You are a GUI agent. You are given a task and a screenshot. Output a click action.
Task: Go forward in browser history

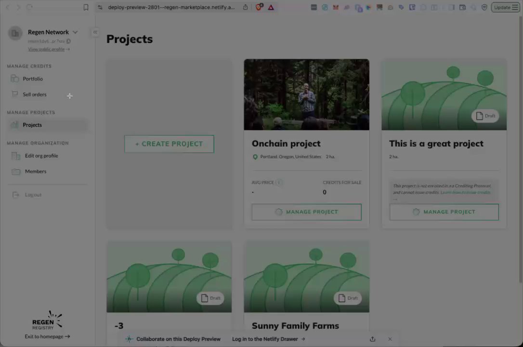18,7
